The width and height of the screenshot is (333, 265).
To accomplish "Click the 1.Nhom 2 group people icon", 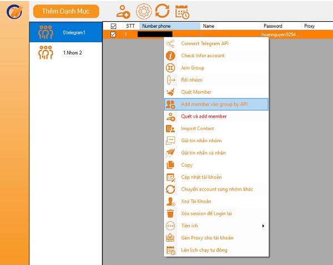I will (46, 52).
